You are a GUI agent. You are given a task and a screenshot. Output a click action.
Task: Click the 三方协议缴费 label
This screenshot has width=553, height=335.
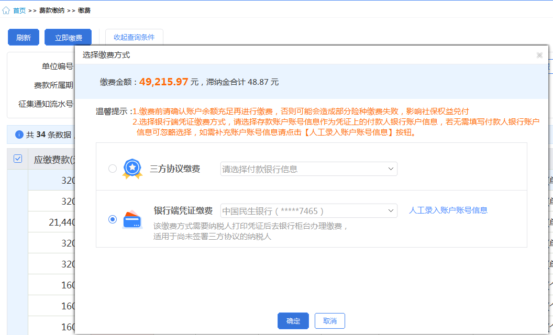point(175,169)
